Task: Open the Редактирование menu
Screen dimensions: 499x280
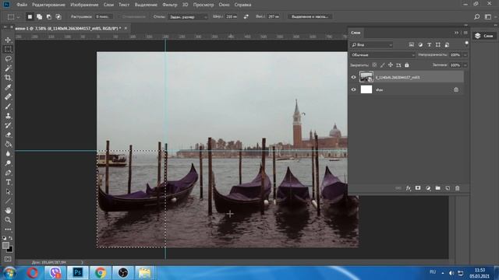Action: coord(48,5)
